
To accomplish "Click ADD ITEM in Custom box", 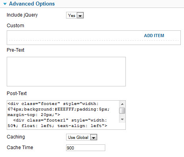I will pyautogui.click(x=154, y=36).
